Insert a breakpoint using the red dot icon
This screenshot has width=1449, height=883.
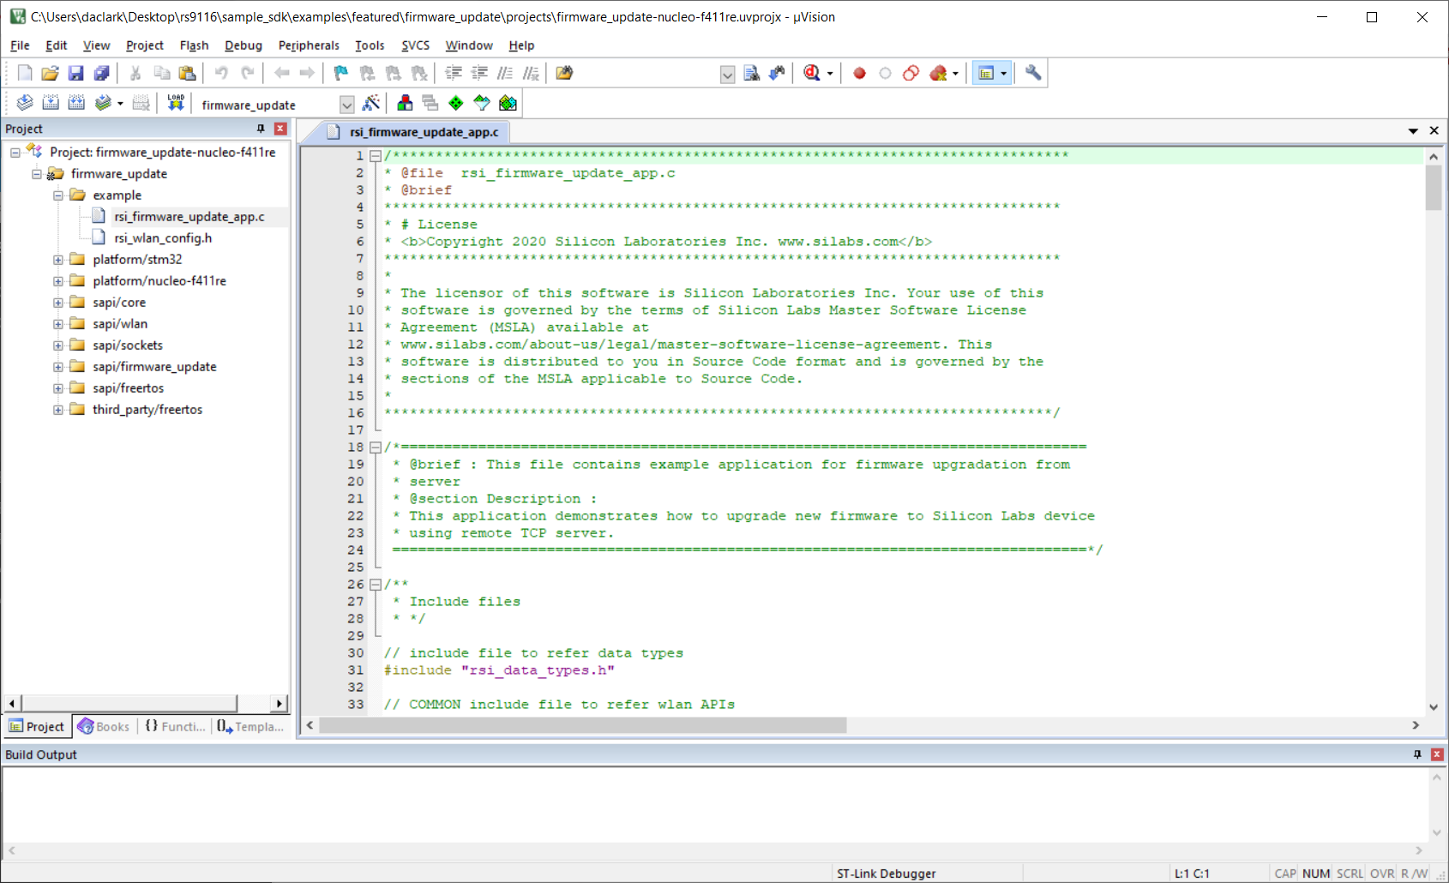coord(859,74)
